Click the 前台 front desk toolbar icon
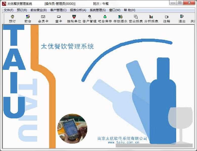This screenshot has width=197, height=151. (28, 19)
